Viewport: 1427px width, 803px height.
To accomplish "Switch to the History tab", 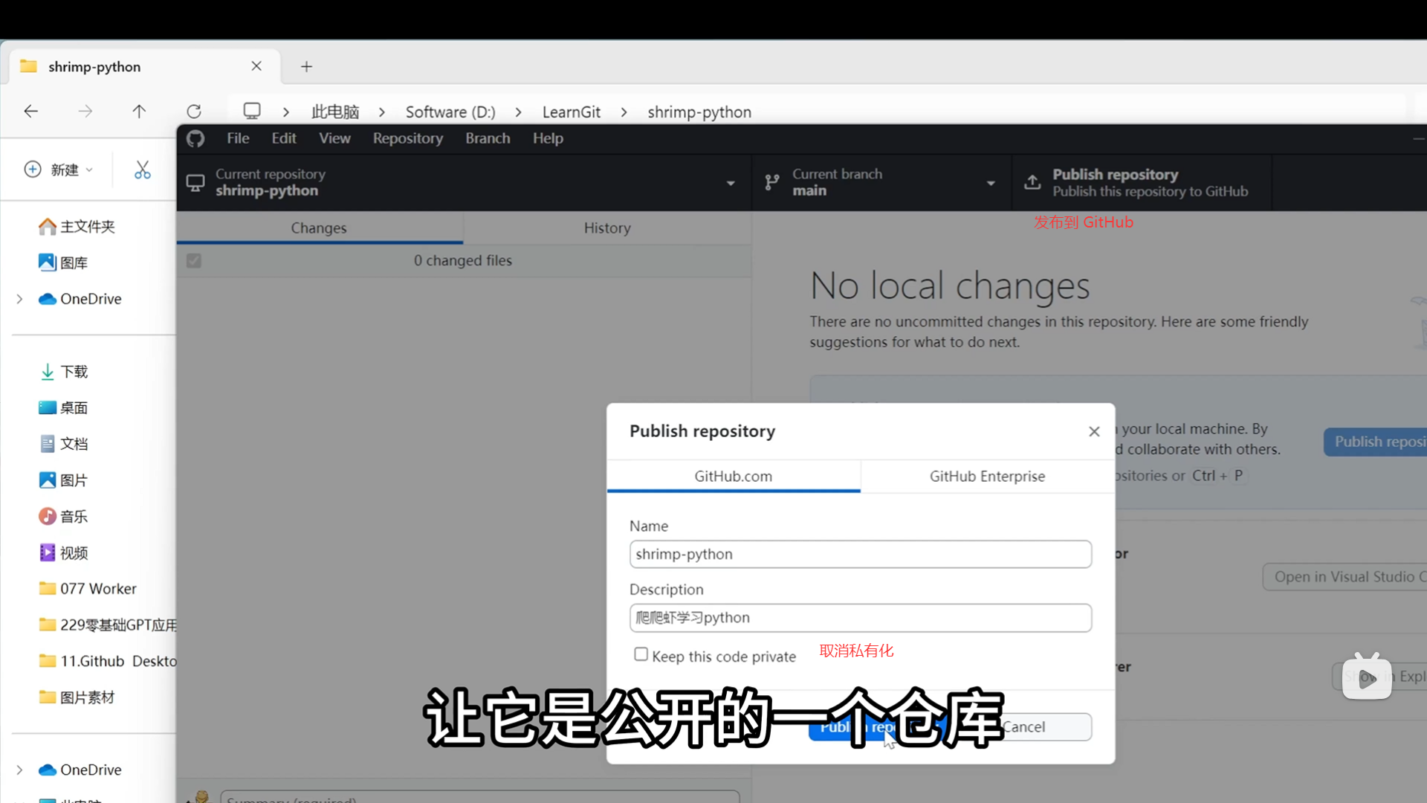I will pyautogui.click(x=606, y=228).
